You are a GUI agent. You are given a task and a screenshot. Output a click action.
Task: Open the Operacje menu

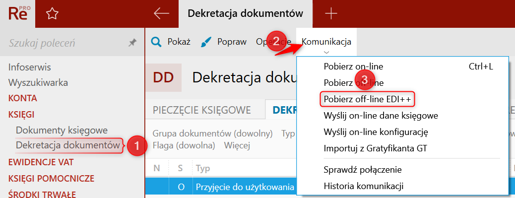coord(273,42)
